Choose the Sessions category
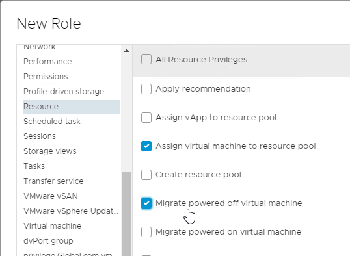Viewport: 350px width, 256px height. (x=40, y=136)
